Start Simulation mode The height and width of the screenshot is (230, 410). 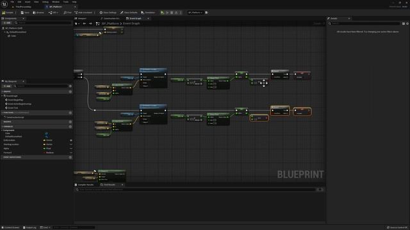[x=148, y=13]
